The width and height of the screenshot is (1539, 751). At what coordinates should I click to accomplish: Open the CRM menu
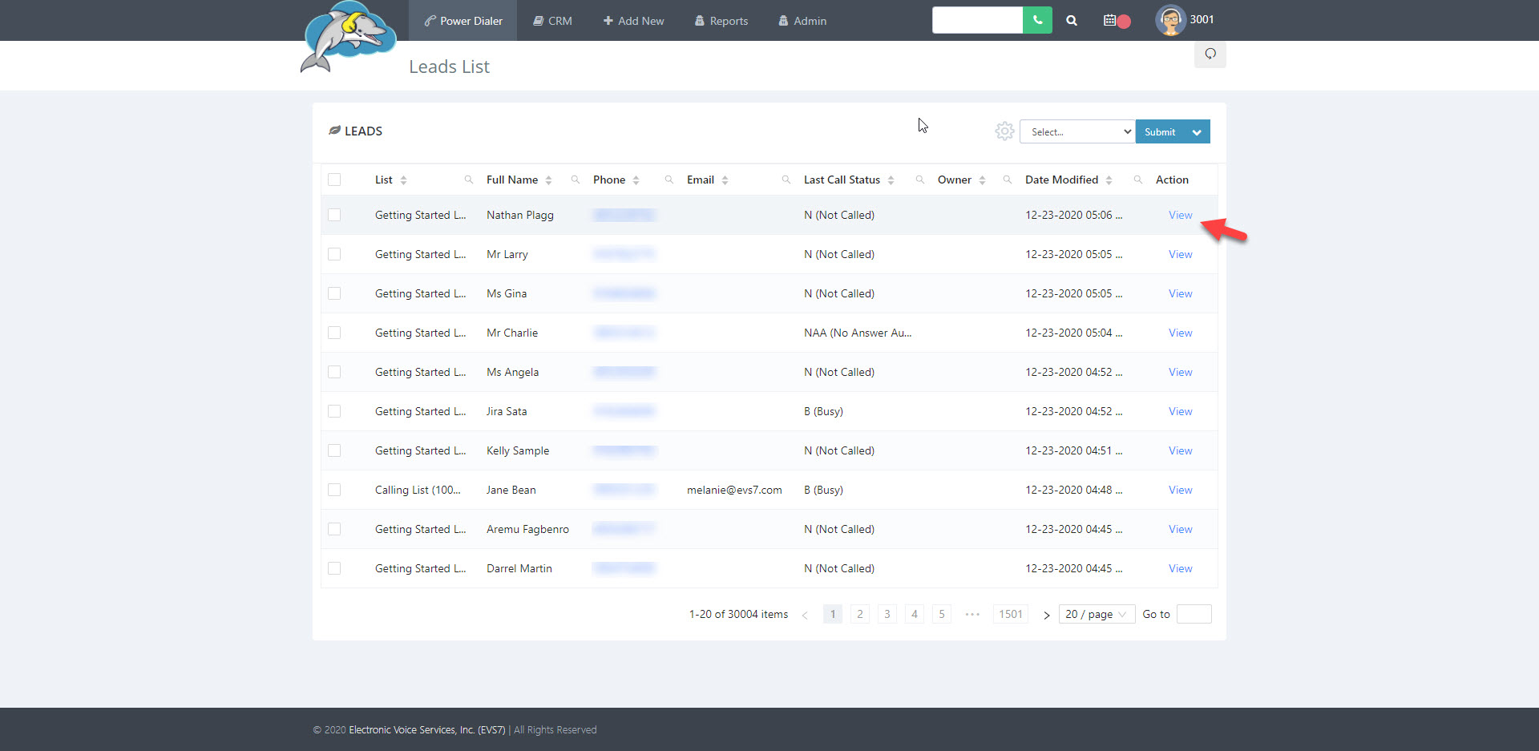[553, 21]
